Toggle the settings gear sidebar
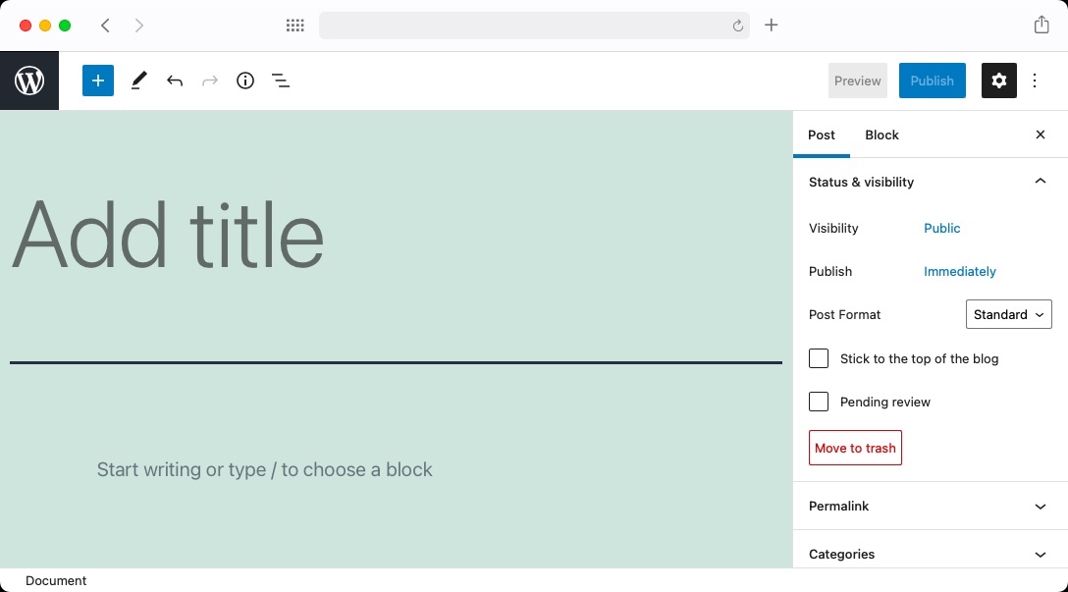This screenshot has width=1068, height=592. pos(999,81)
